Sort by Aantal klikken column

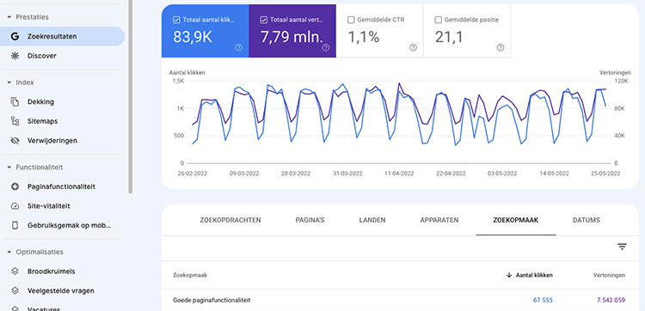pyautogui.click(x=534, y=275)
